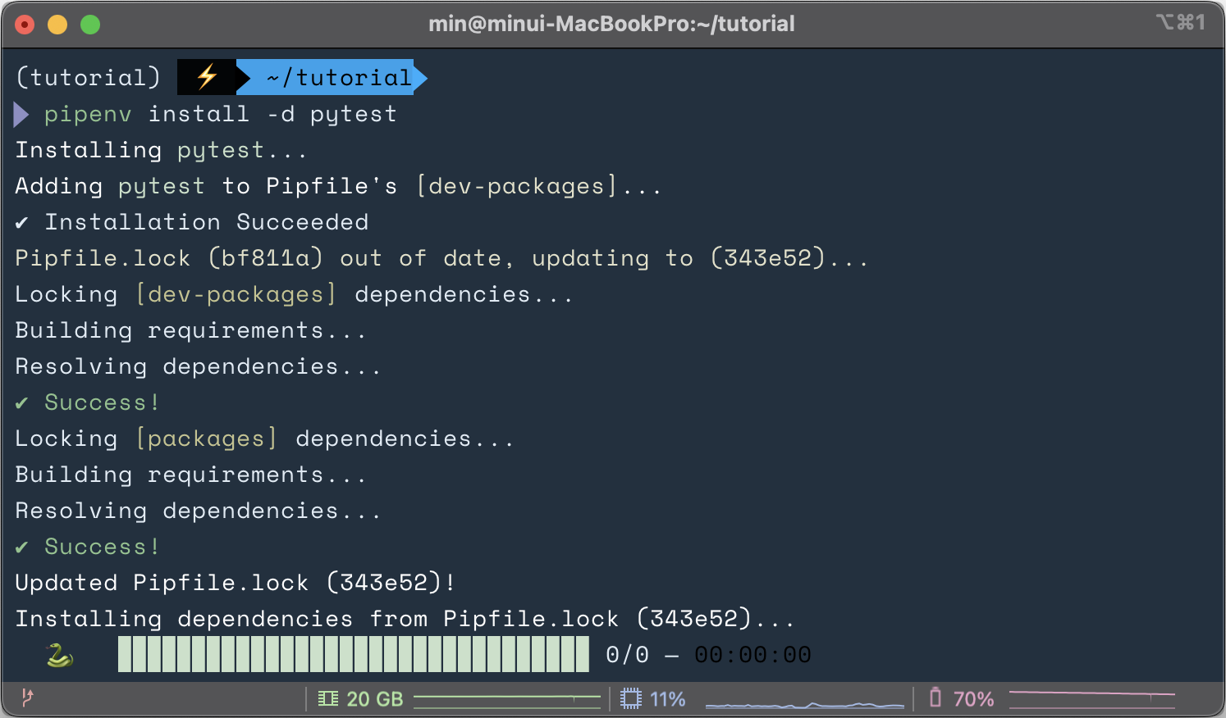This screenshot has width=1226, height=718.
Task: Click the lightning bolt icon in the prompt
Action: click(x=207, y=76)
